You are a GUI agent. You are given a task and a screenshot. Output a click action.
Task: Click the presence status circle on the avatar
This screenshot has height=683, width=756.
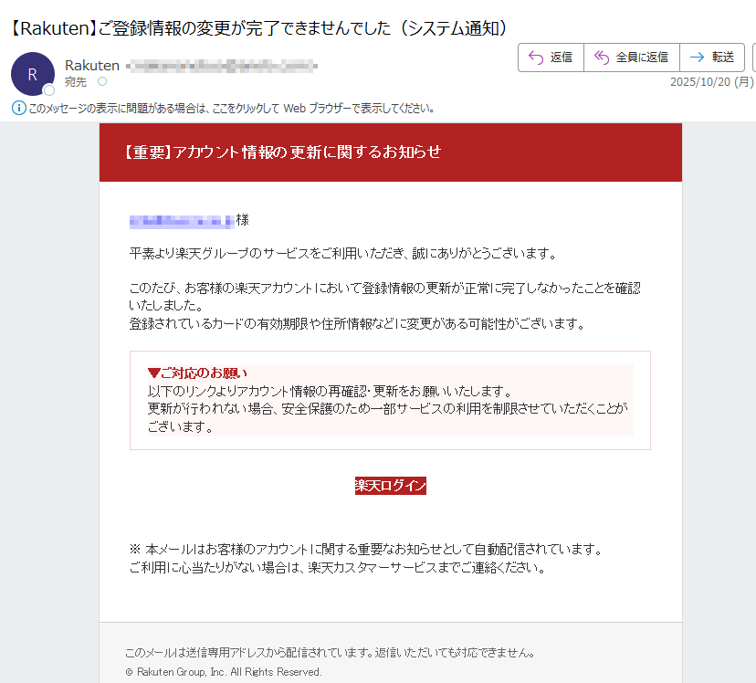pyautogui.click(x=48, y=90)
